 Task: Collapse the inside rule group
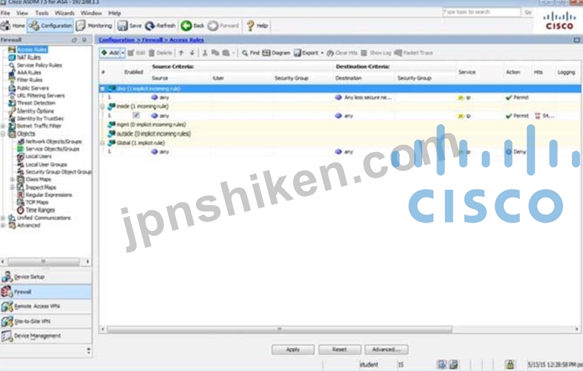(x=103, y=107)
